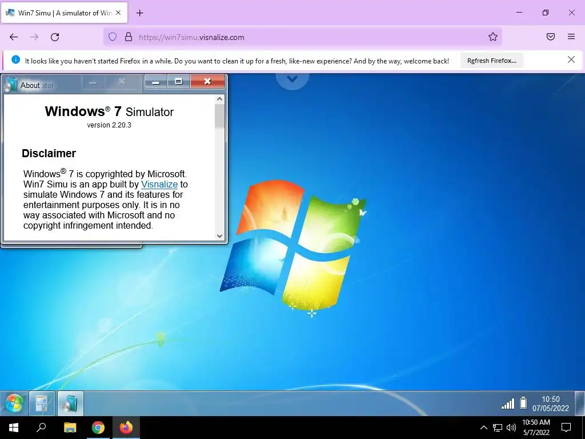Bookmark this page with the star icon

(493, 37)
